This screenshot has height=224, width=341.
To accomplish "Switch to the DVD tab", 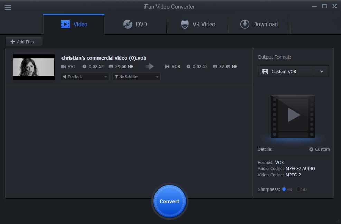I will tap(135, 24).
